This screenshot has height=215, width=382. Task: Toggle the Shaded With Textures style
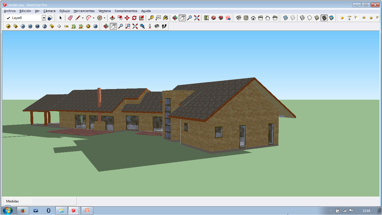tap(324, 18)
